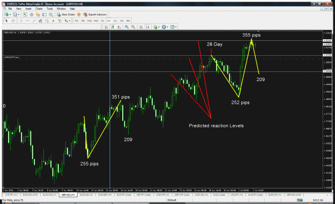Switch to the AUDCAD,H1 chart tab

pyautogui.click(x=49, y=195)
